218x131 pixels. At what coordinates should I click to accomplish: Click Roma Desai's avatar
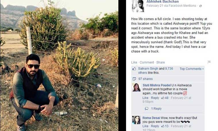tap(136, 120)
